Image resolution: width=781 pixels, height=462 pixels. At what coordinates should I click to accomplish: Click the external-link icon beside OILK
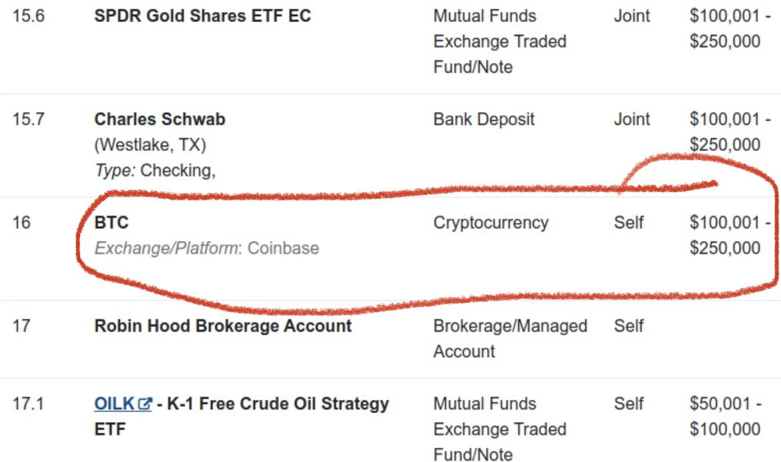145,404
